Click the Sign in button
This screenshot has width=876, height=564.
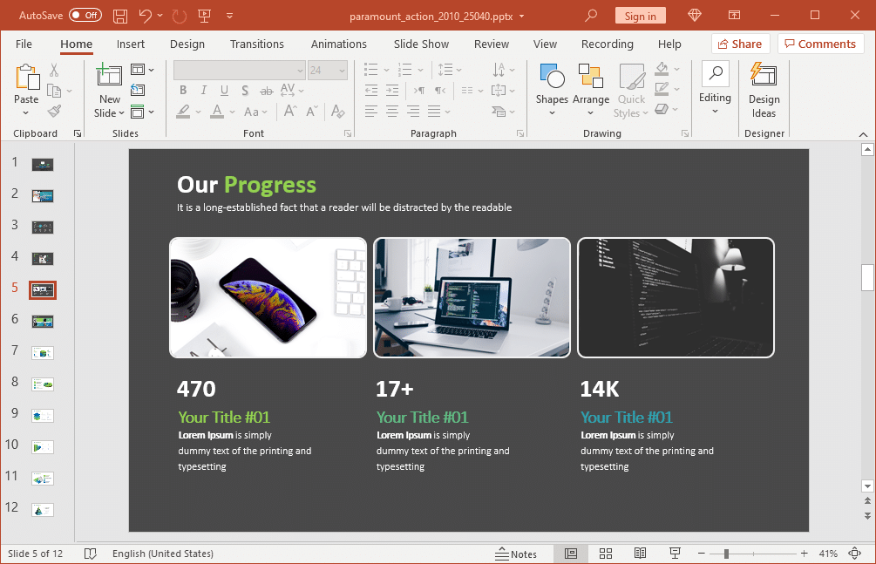(x=640, y=16)
